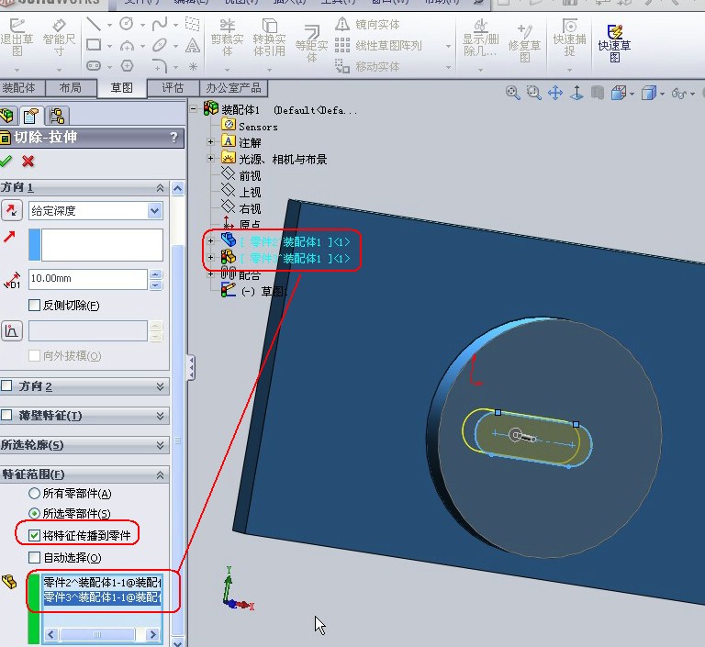Collapse the 特征范围(F) section
Image resolution: width=705 pixels, height=647 pixels.
[160, 474]
